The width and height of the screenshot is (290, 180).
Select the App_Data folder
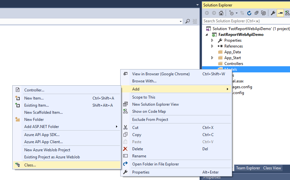[232, 52]
